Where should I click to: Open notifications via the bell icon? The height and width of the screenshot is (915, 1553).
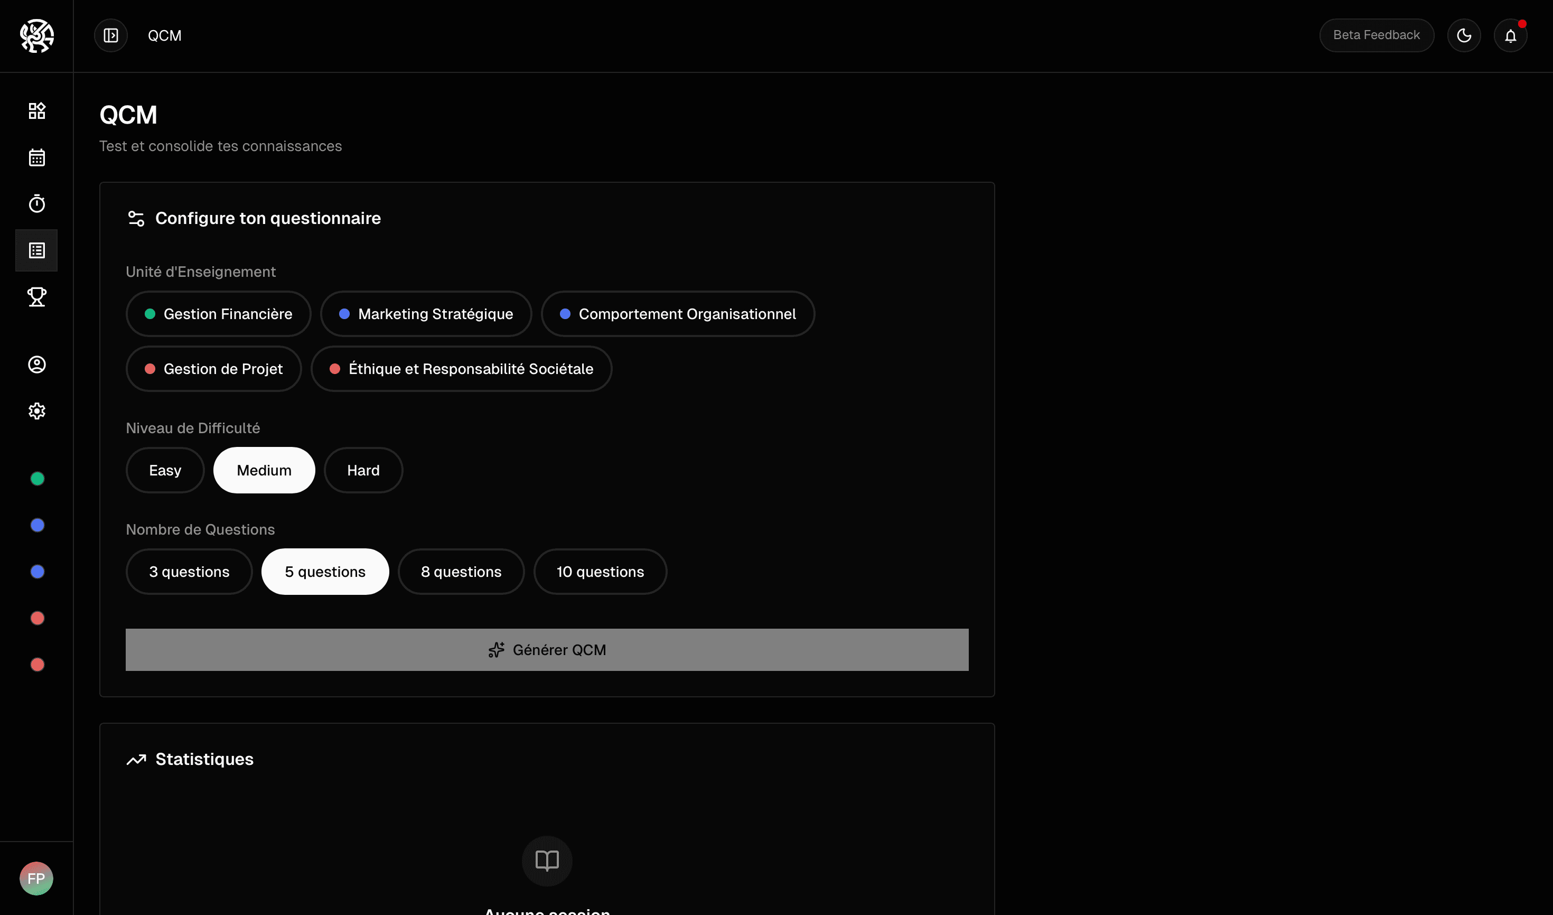(x=1510, y=35)
